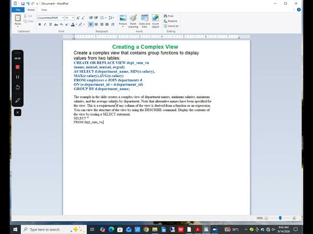Apply the text color A button
Screen dimensions: 313x234
[x=73, y=24]
